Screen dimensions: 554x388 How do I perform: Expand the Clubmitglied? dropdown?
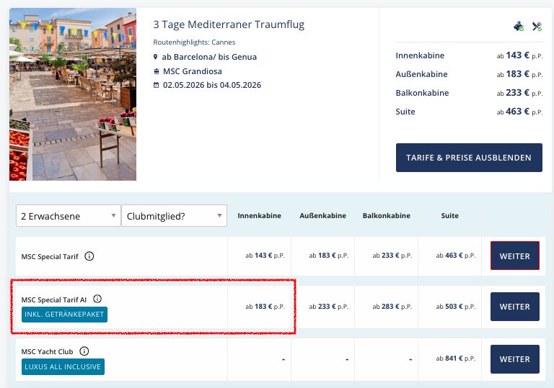pos(174,216)
